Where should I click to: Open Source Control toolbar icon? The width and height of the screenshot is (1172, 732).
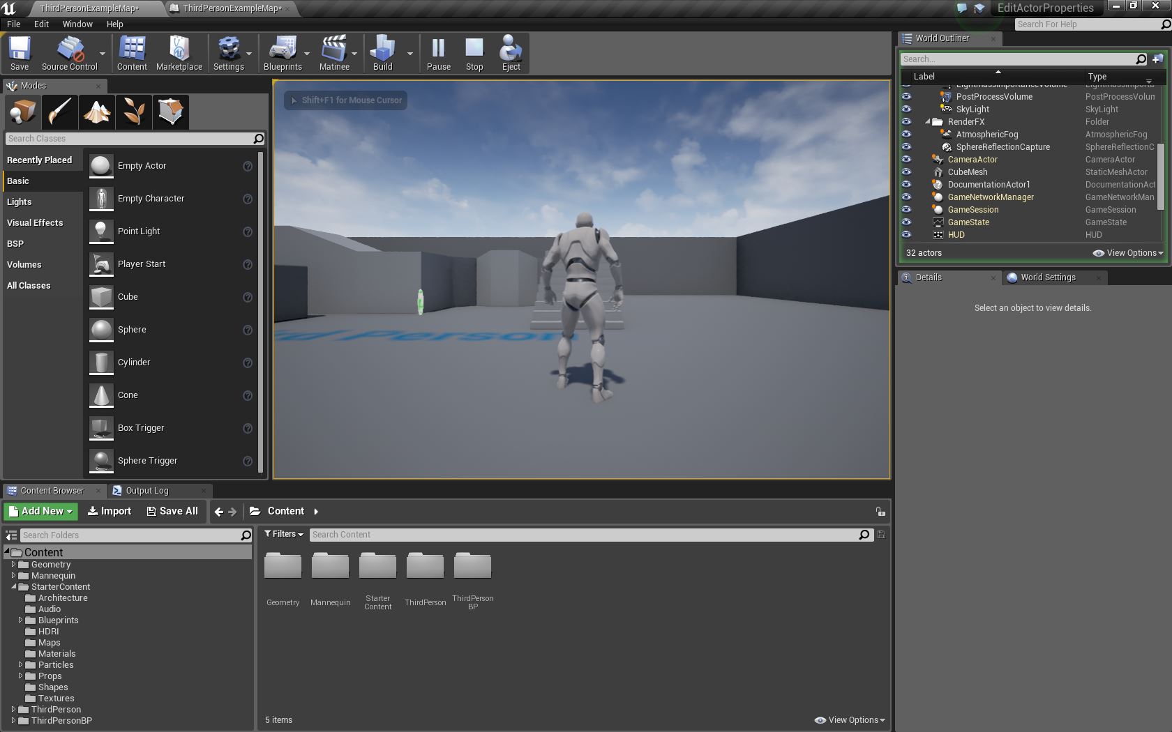point(69,53)
